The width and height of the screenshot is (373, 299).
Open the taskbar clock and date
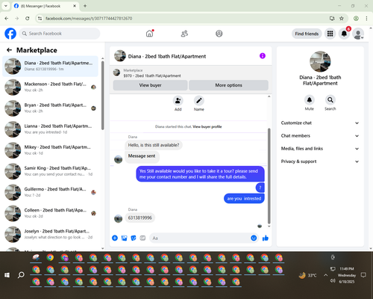pos(347,275)
